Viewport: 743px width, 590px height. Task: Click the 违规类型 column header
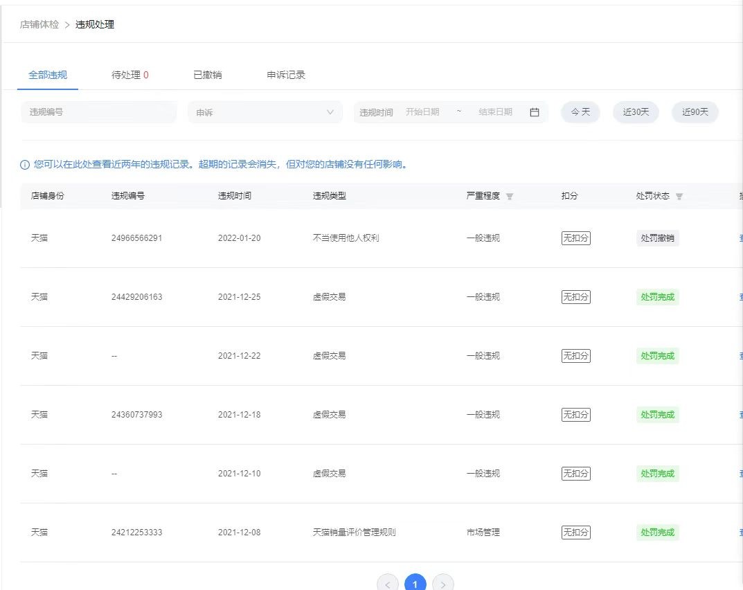point(330,196)
